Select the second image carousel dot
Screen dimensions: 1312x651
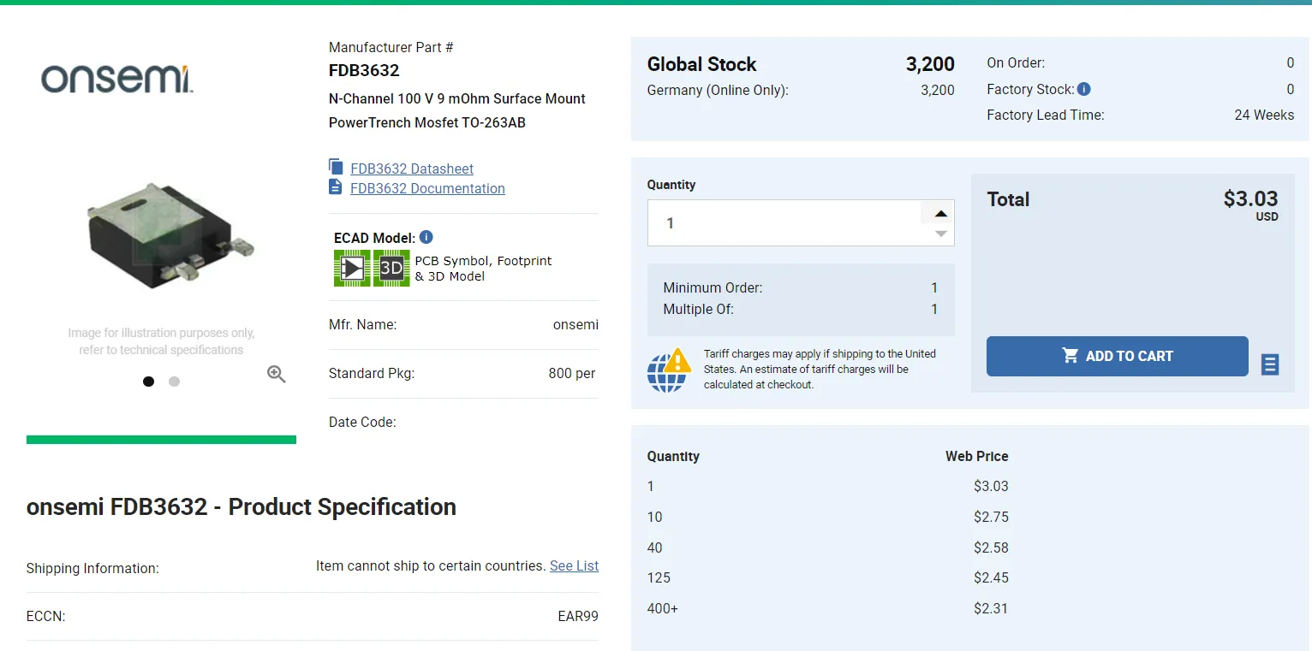coord(175,382)
